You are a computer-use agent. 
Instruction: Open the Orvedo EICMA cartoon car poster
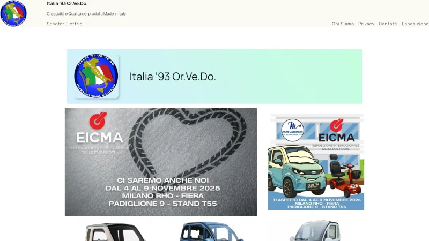coord(316,162)
